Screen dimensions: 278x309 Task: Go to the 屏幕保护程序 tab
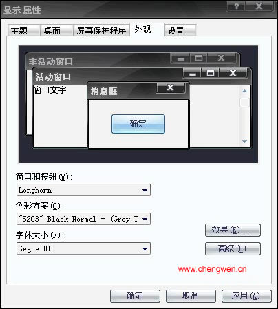pos(101,30)
